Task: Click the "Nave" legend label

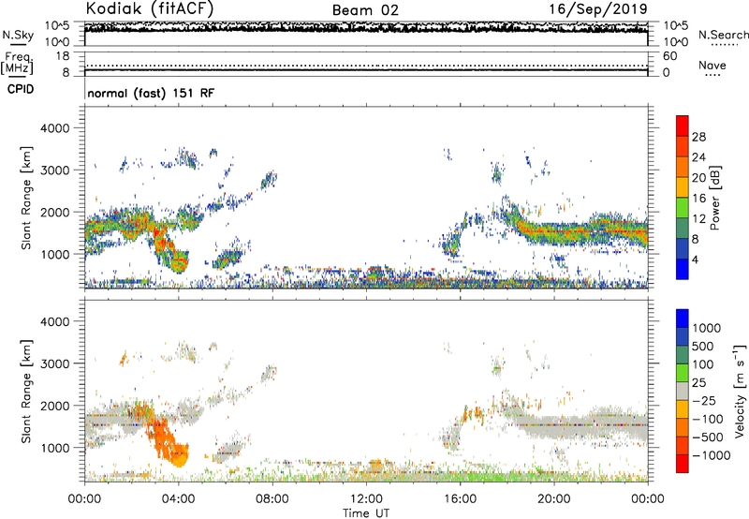Action: pos(712,65)
